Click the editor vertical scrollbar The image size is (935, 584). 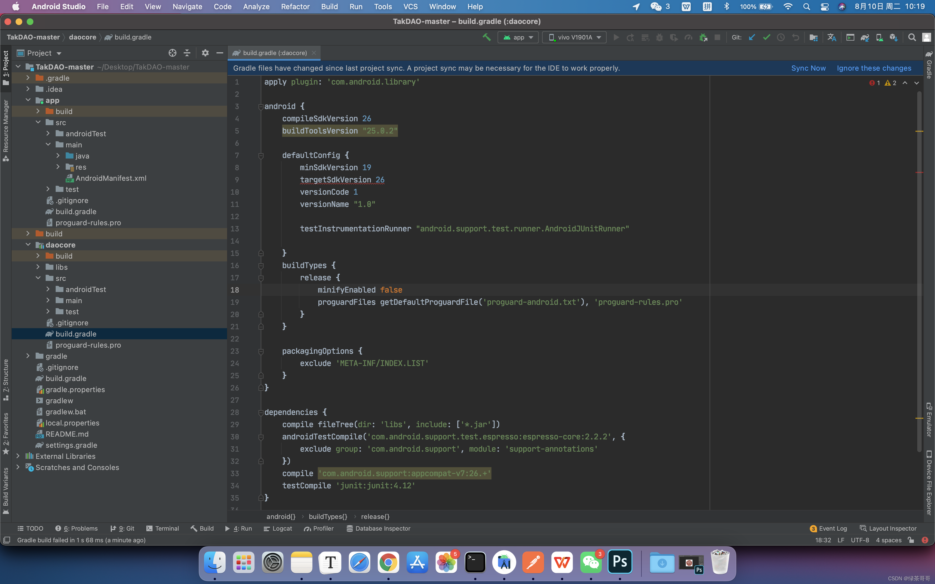point(919,270)
